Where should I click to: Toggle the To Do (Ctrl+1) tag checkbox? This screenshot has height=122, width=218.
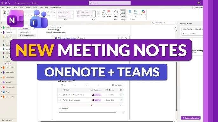[78, 12]
